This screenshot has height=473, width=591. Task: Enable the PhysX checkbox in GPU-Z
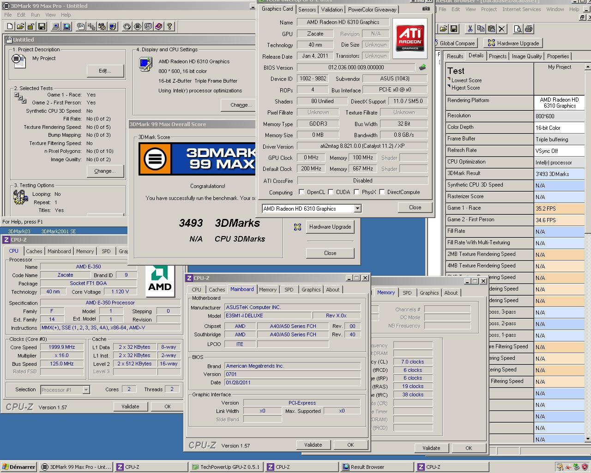coord(356,192)
